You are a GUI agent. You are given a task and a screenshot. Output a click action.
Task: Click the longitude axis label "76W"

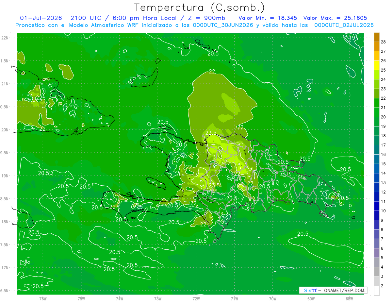pyautogui.click(x=43, y=298)
